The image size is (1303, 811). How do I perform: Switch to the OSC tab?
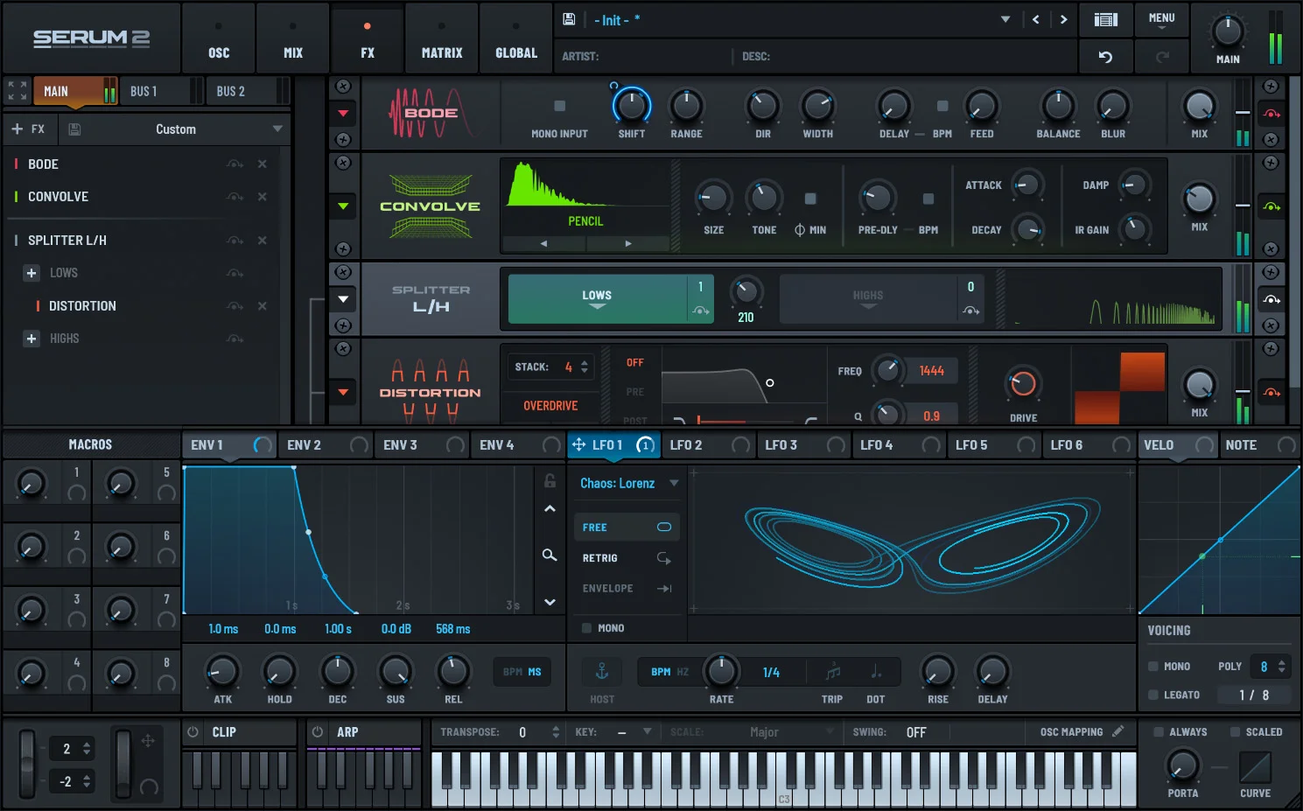(219, 38)
